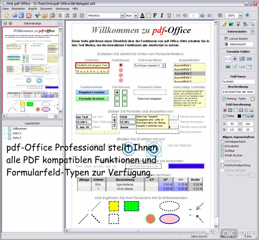The image size is (259, 240).
Task: Center-align the text
Action: point(67,16)
